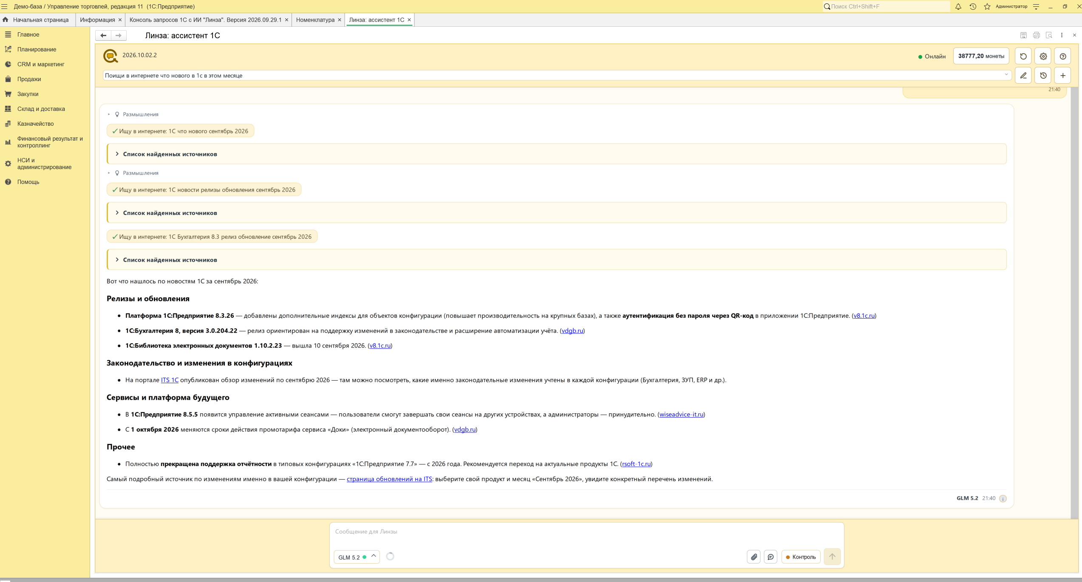
Task: Expand second Размышления section
Action: click(133, 173)
